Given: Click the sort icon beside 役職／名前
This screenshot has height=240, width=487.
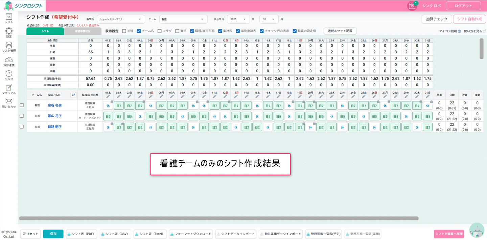Looking at the screenshot, I should (73, 95).
